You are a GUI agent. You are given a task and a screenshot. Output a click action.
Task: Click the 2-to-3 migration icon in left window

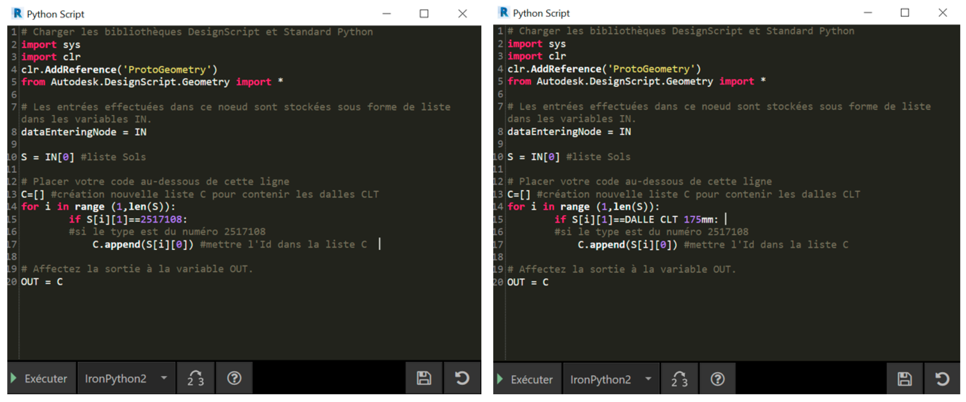196,378
